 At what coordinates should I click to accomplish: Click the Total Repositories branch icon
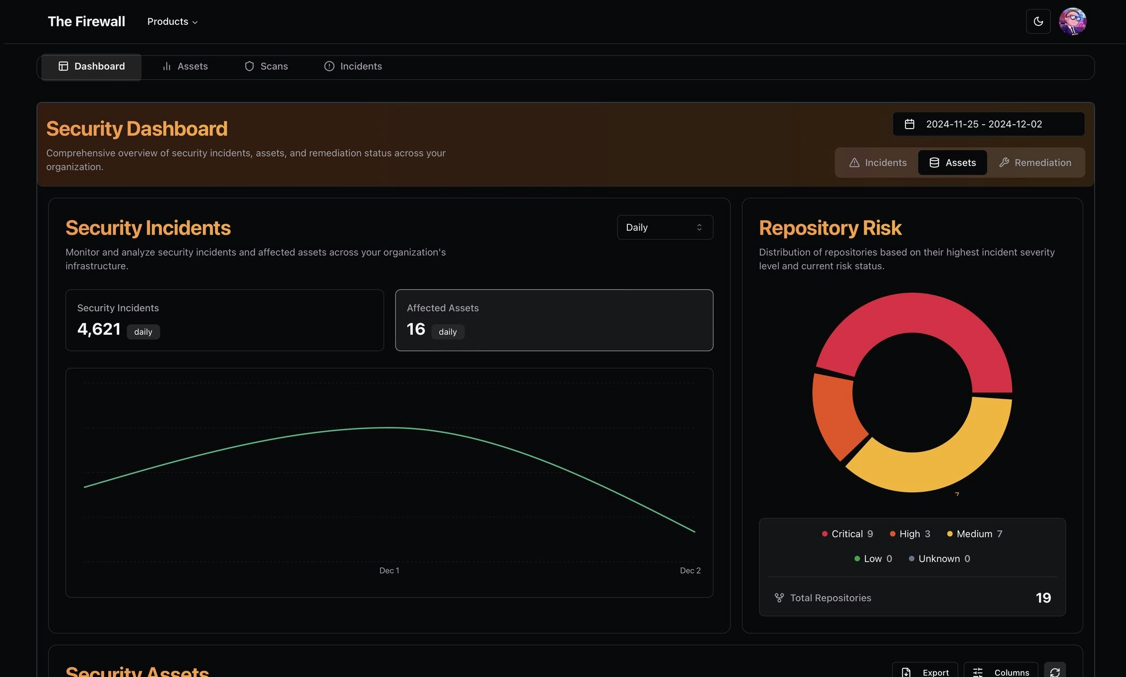tap(779, 598)
